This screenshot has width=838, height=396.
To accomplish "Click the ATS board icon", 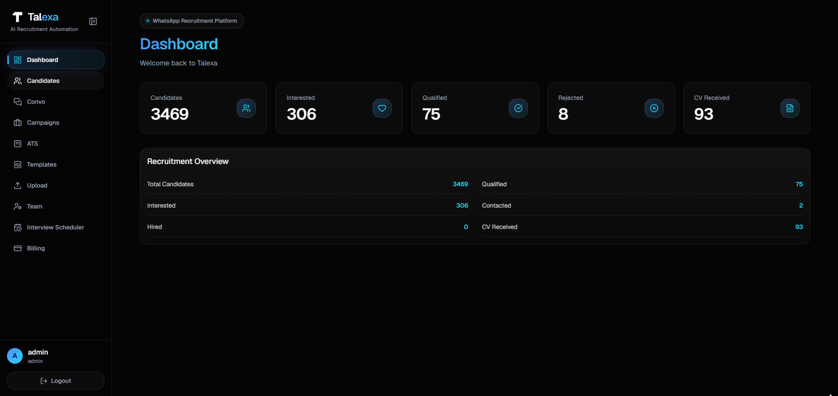I will tap(17, 143).
